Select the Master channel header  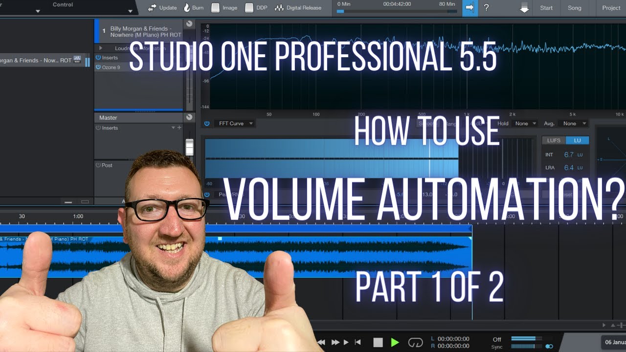(x=138, y=117)
